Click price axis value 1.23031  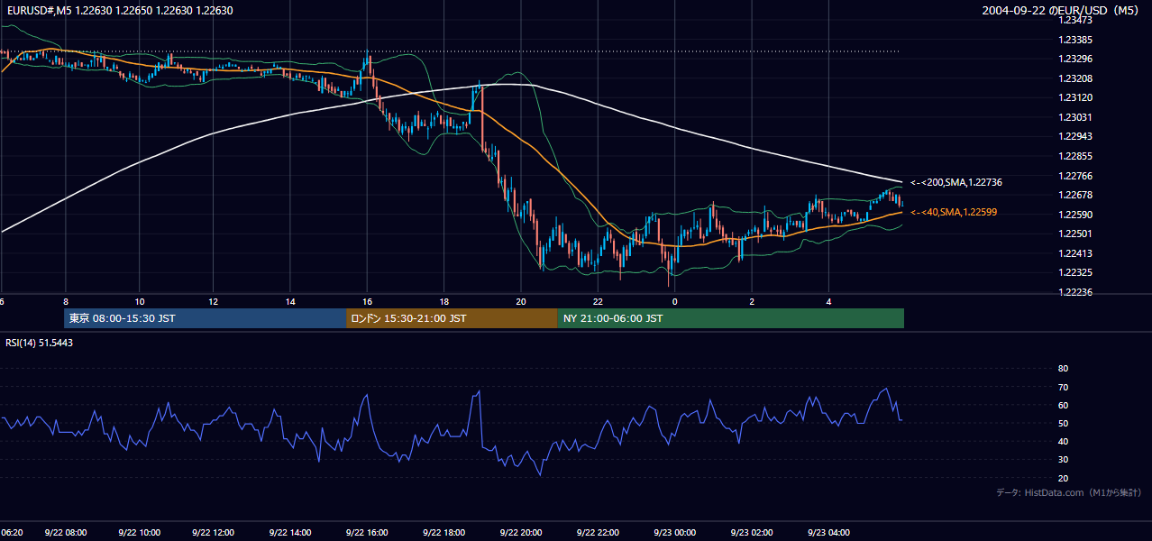1075,117
